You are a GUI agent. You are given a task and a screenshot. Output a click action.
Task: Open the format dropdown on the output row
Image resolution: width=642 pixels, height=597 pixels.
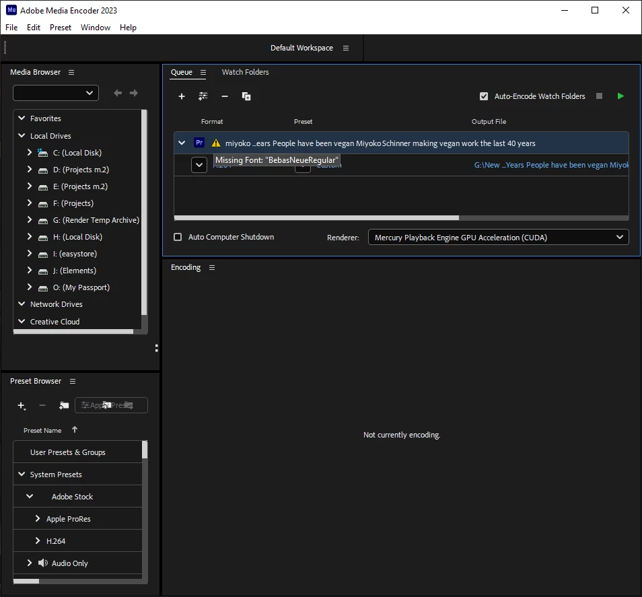pyautogui.click(x=199, y=165)
